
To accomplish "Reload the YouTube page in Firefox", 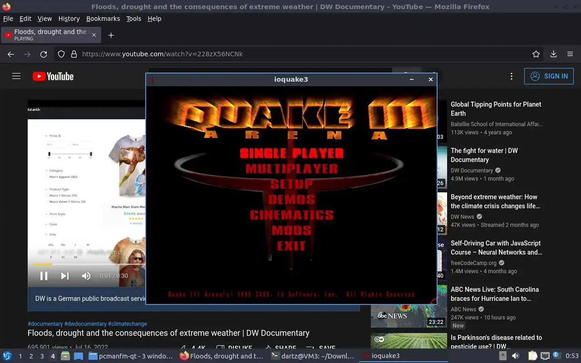I will (44, 54).
